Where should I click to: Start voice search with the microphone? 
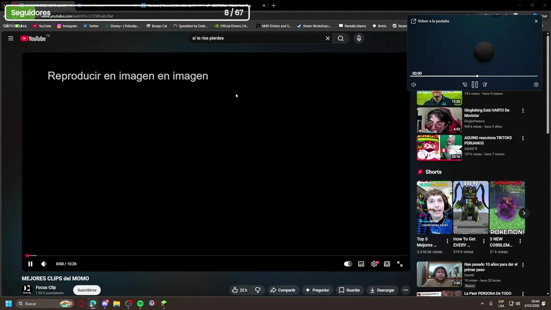click(x=359, y=38)
